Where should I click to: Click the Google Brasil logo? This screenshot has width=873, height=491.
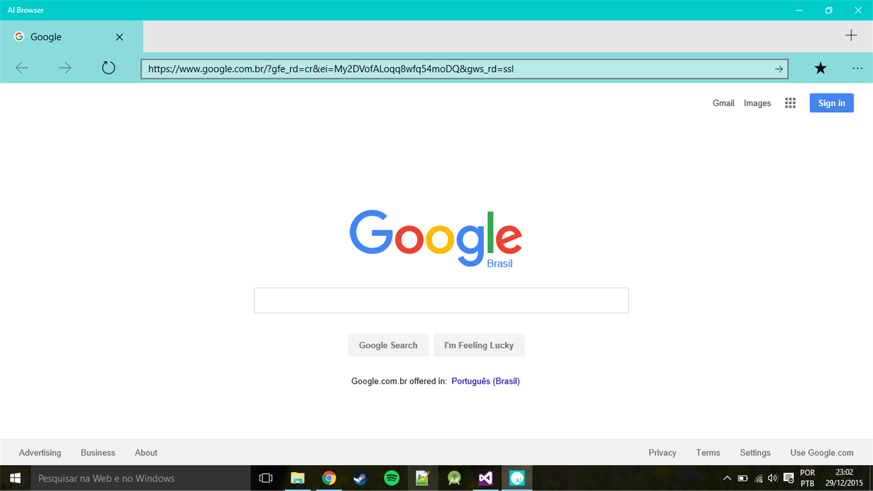436,239
